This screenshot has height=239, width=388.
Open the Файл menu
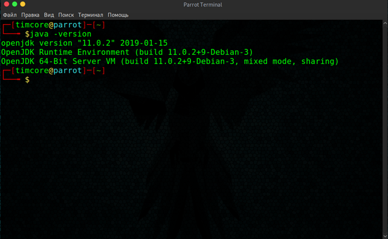point(10,15)
